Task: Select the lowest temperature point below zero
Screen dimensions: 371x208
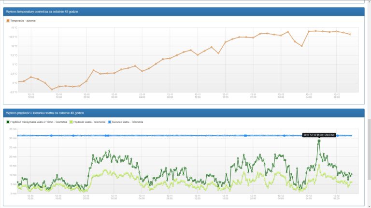Action: [52, 90]
